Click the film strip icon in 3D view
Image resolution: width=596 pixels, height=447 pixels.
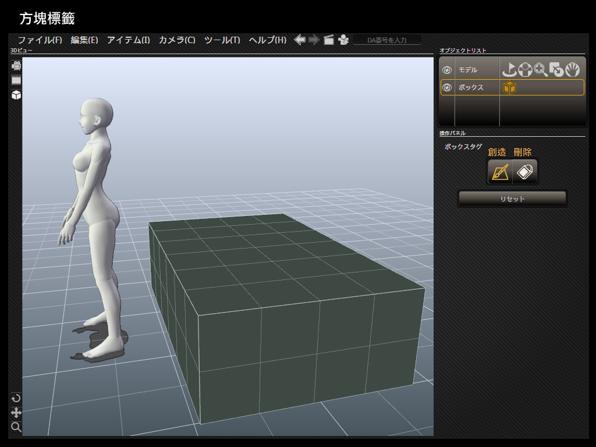16,80
